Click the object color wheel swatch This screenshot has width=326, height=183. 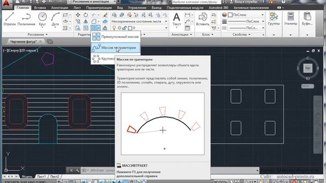tap(224, 15)
